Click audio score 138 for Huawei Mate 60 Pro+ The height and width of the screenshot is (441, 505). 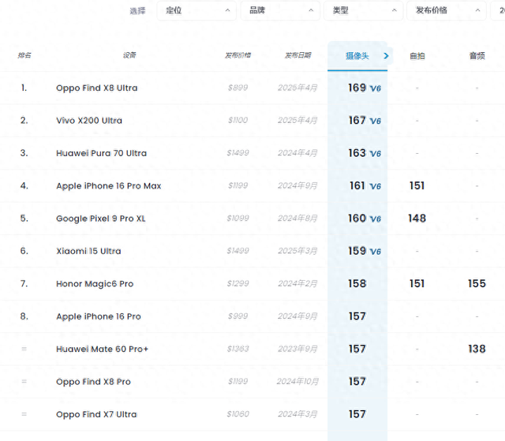[x=477, y=349]
